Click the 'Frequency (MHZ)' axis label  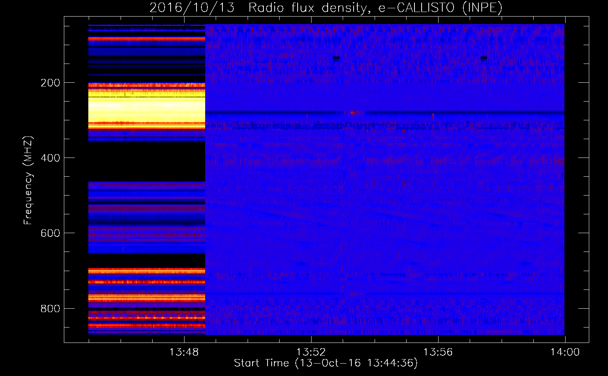pos(28,180)
